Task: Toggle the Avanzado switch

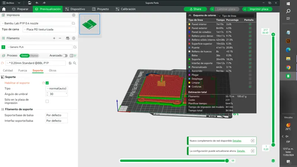Action: coord(65,55)
